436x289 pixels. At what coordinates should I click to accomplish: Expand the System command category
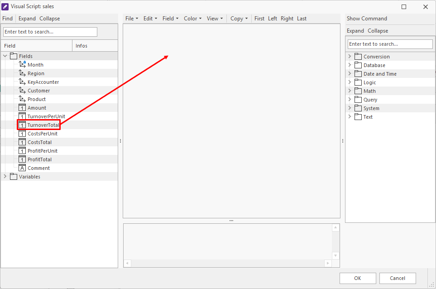[350, 108]
